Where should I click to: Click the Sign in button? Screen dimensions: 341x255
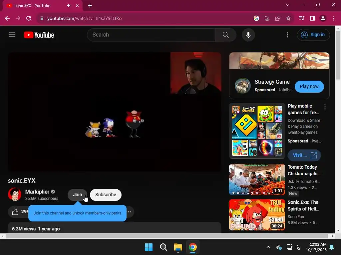(313, 35)
